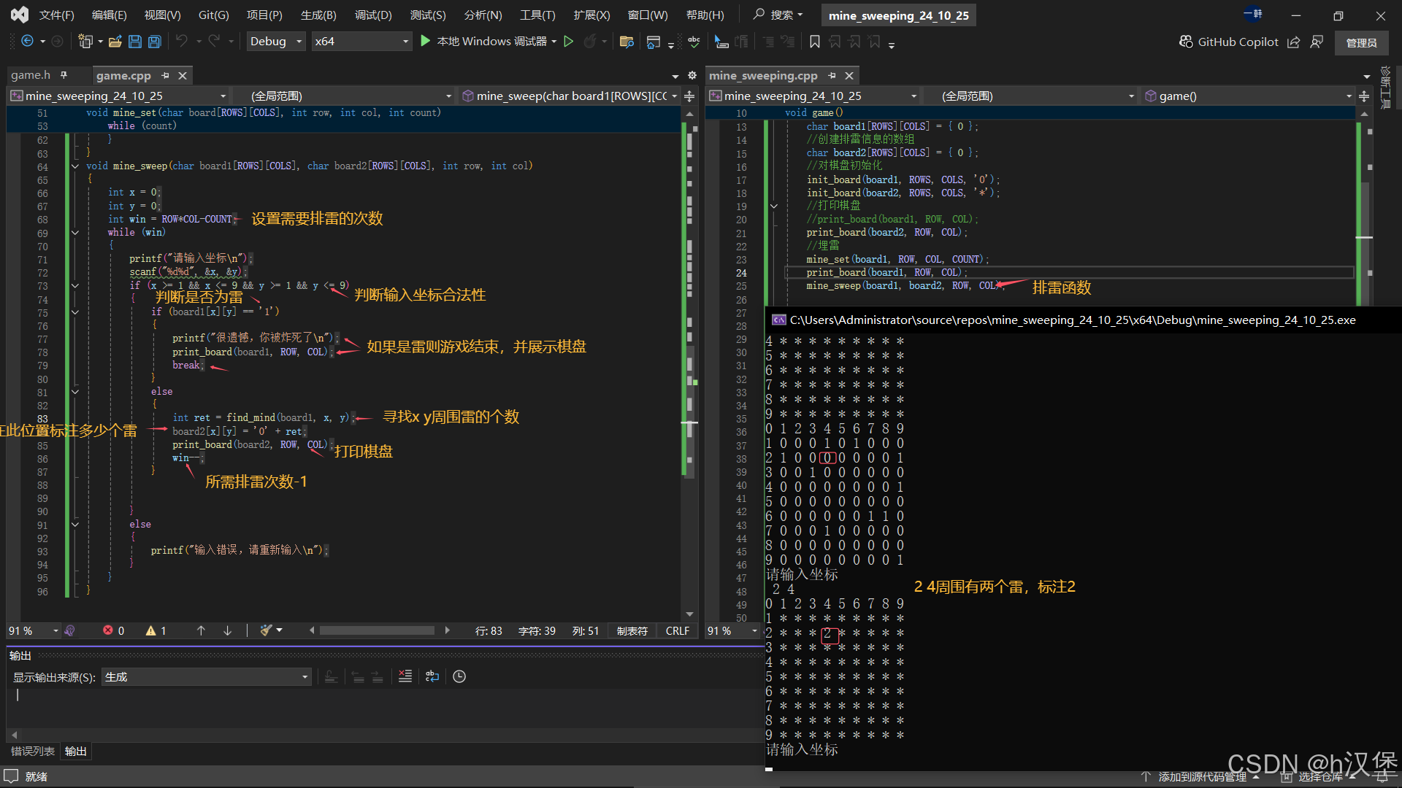Click the Clear All icon in Output
This screenshot has height=788, width=1402.
tap(405, 676)
